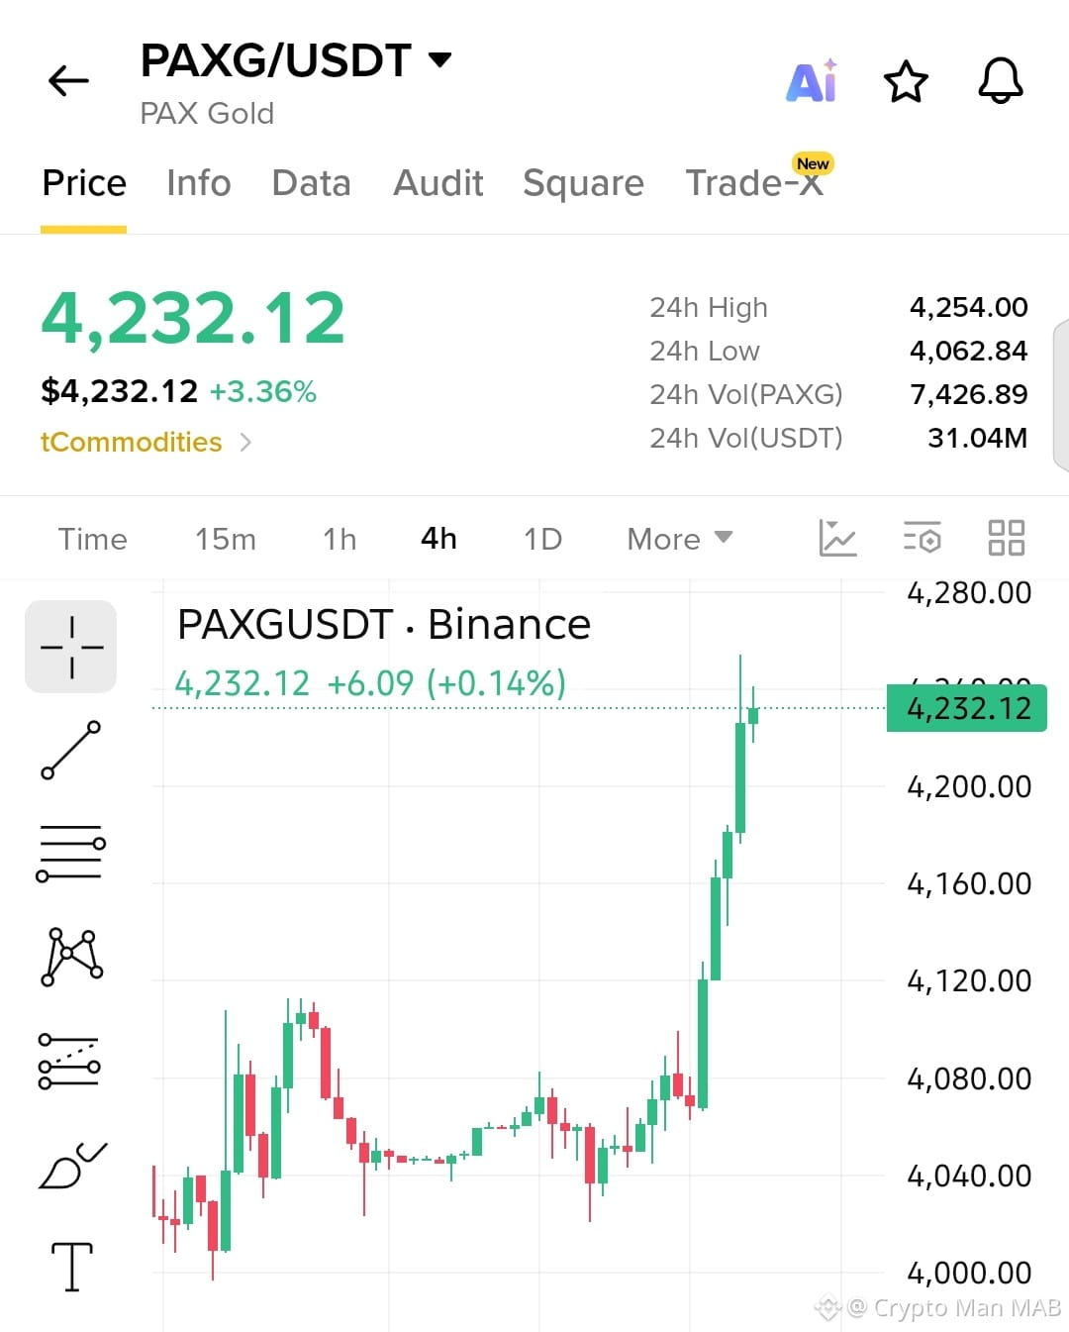
Task: Click the 24h Vol(USDT) value 31.04M
Action: (x=978, y=438)
